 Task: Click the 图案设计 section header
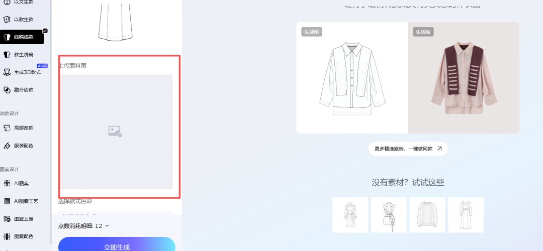point(10,169)
